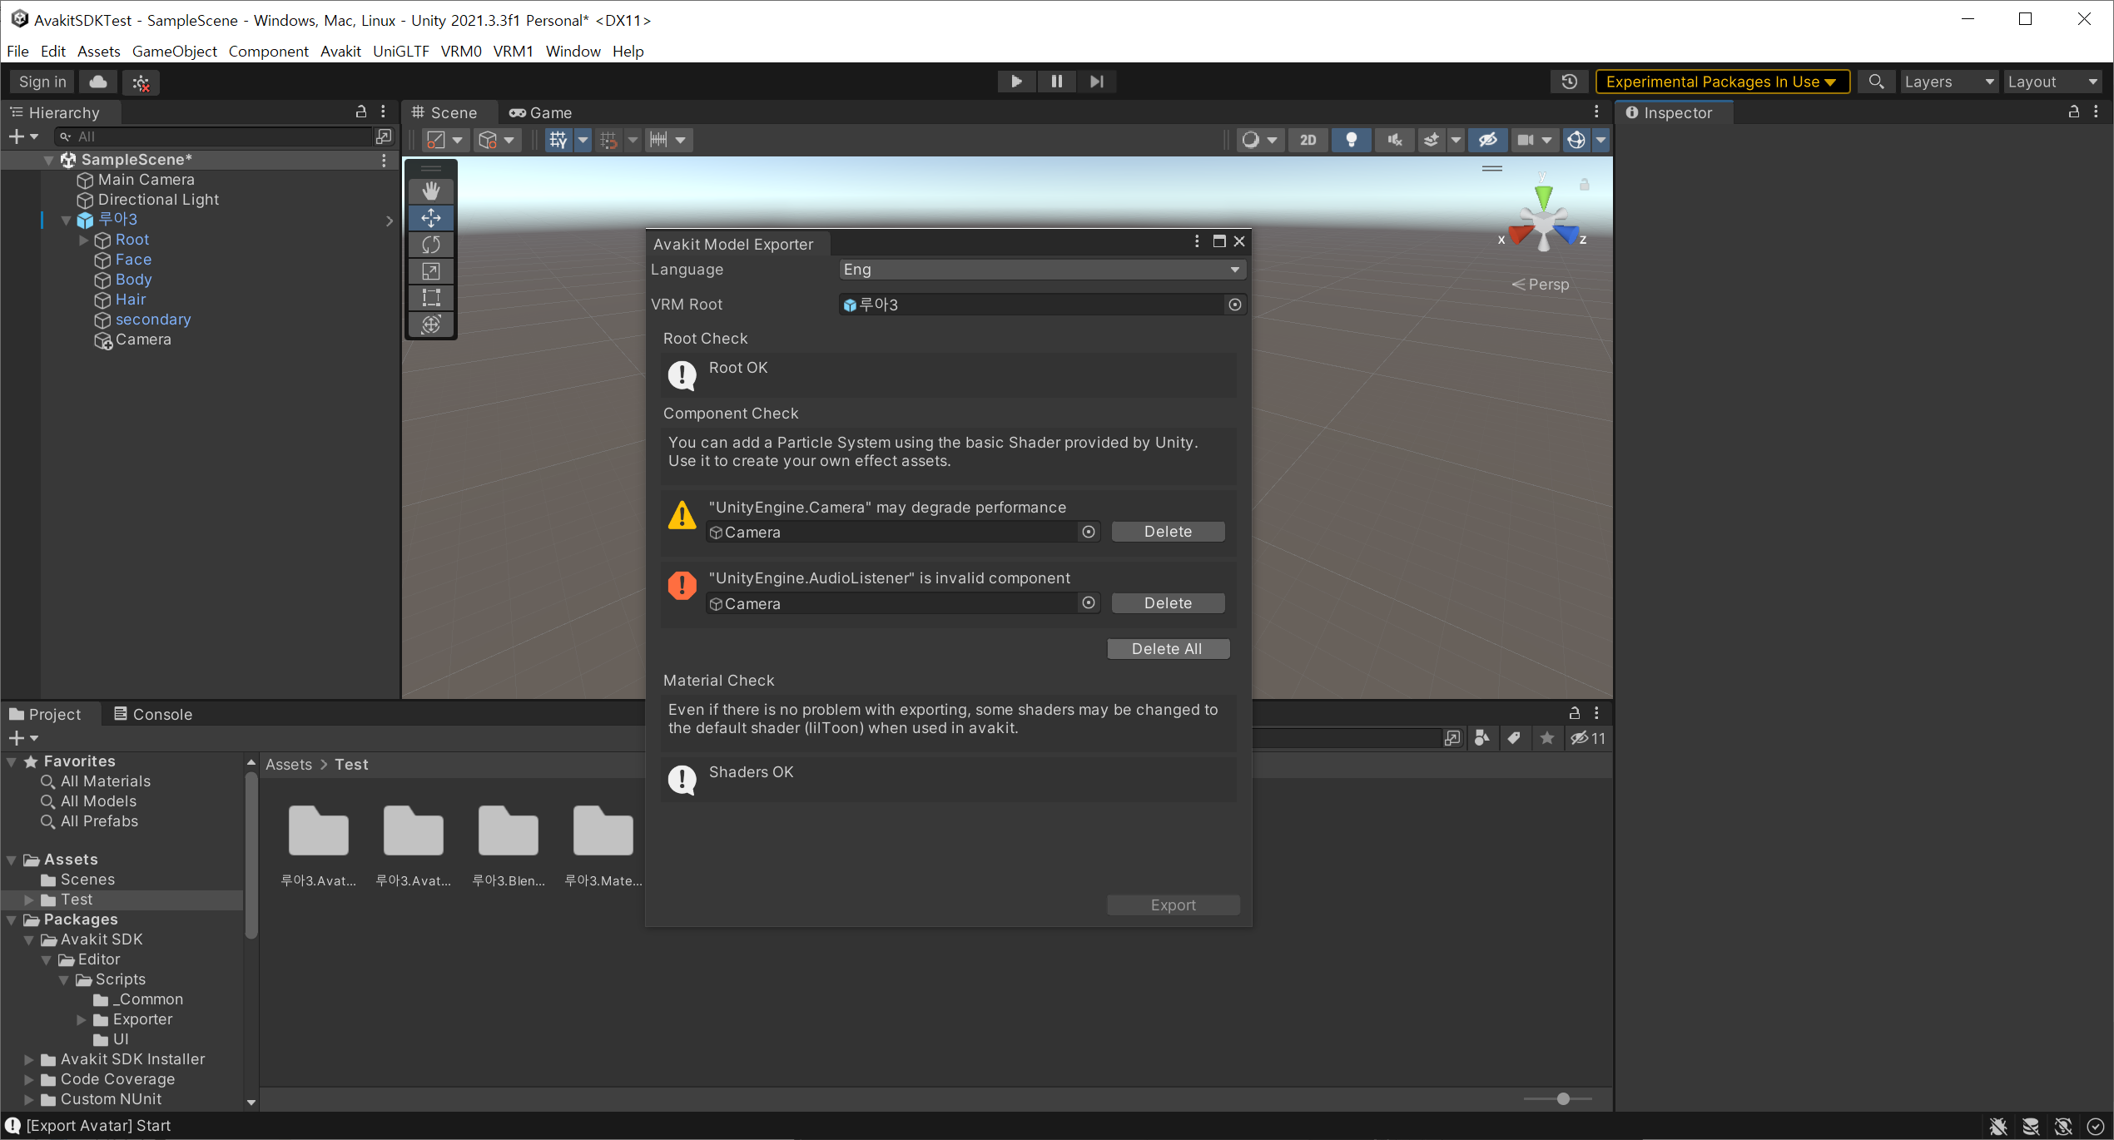The height and width of the screenshot is (1140, 2114).
Task: Mute scene audio
Action: coord(1394,140)
